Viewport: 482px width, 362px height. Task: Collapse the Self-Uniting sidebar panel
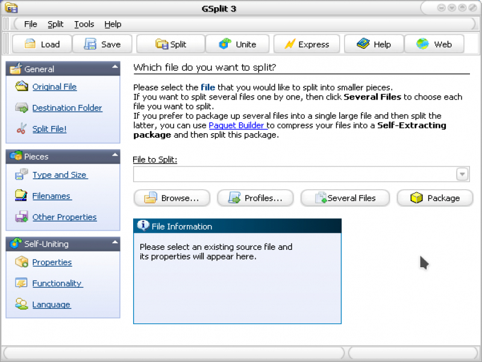[114, 243]
